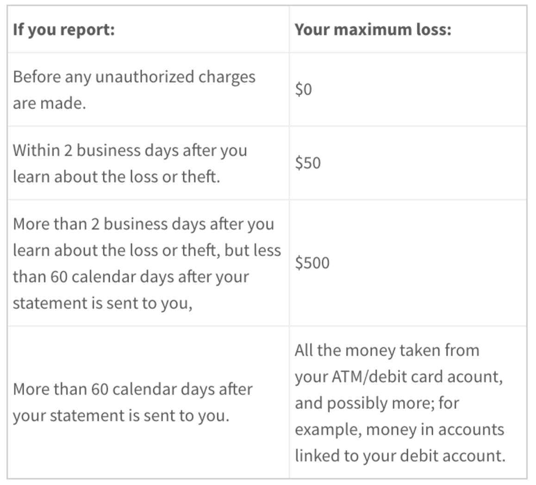Click the $500 maximum loss value

[x=312, y=263]
